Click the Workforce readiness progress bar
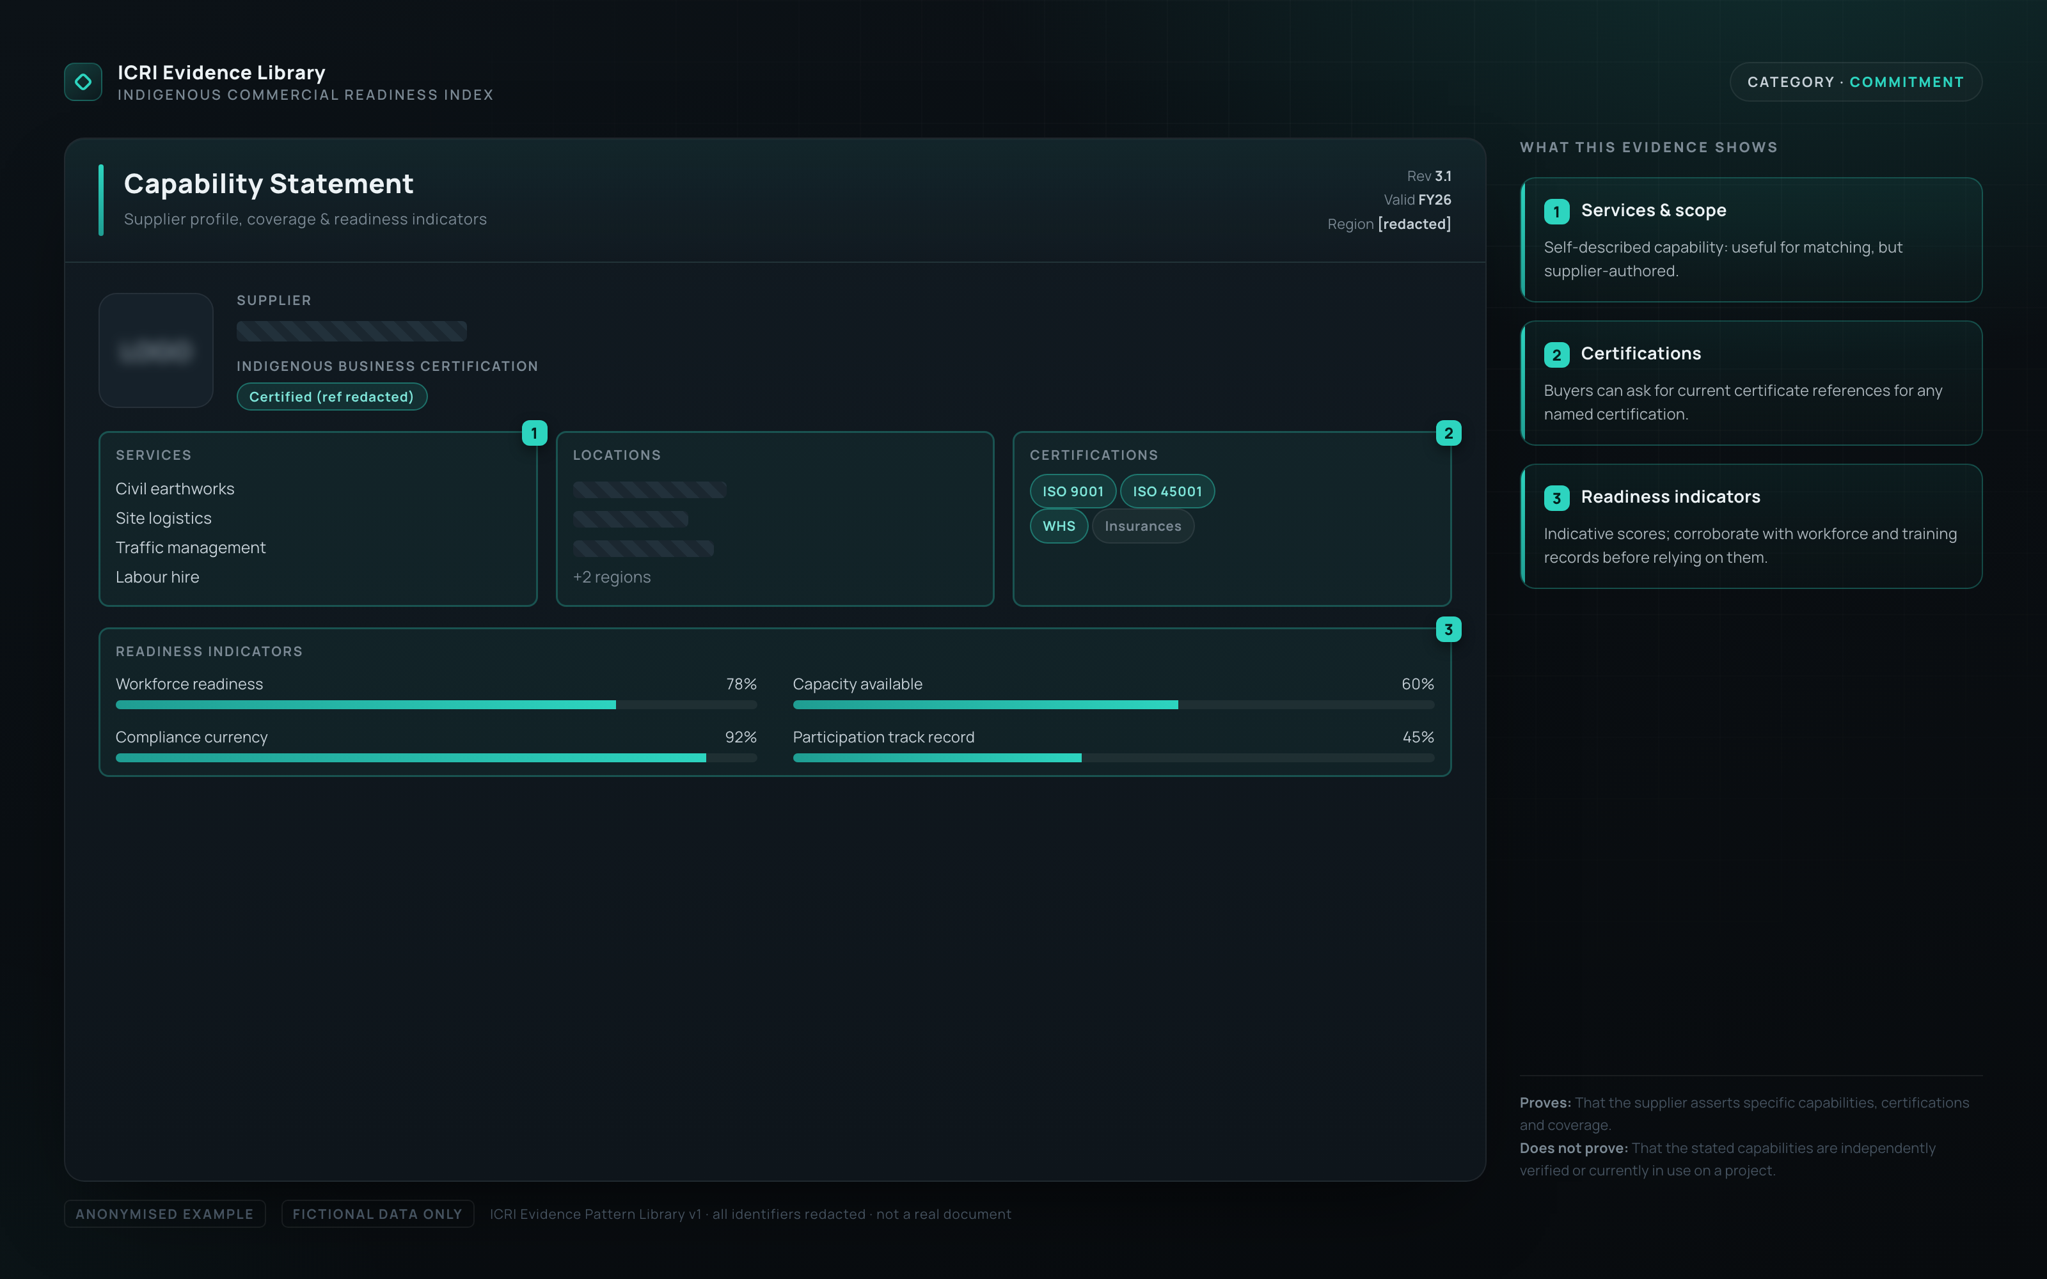2047x1279 pixels. coord(436,705)
